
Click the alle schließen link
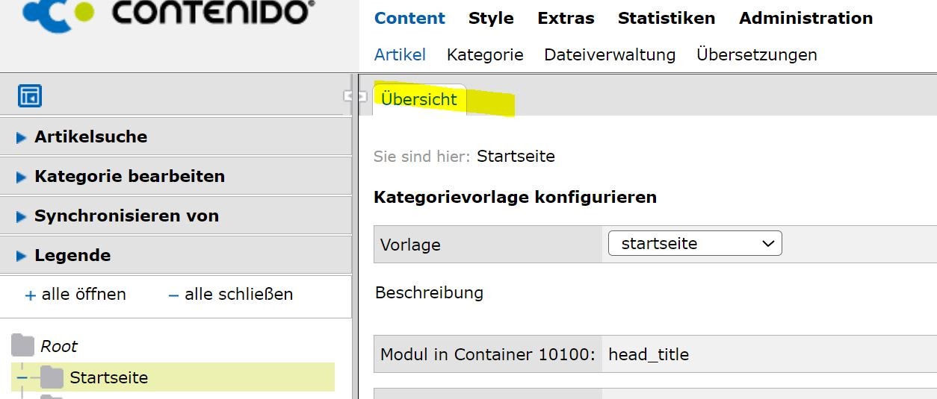tap(238, 295)
